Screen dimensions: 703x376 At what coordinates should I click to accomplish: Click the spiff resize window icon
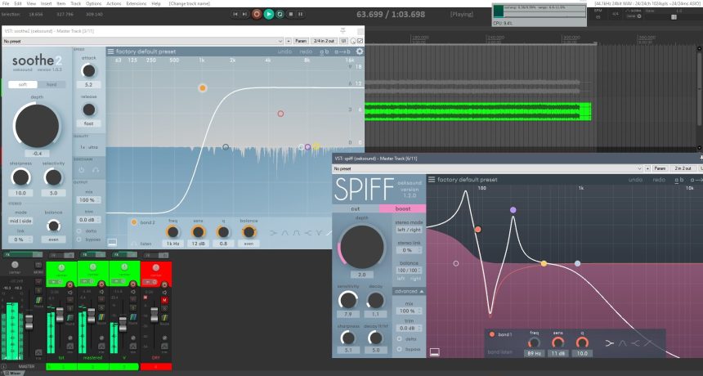tap(435, 351)
